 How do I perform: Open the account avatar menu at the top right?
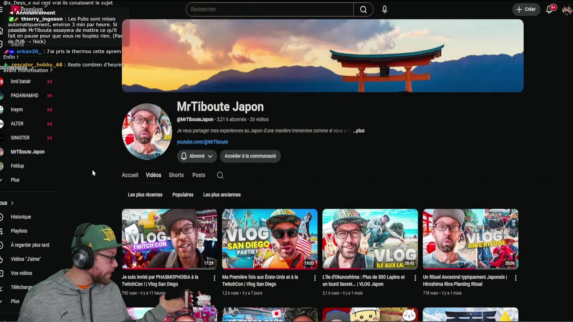pos(567,9)
